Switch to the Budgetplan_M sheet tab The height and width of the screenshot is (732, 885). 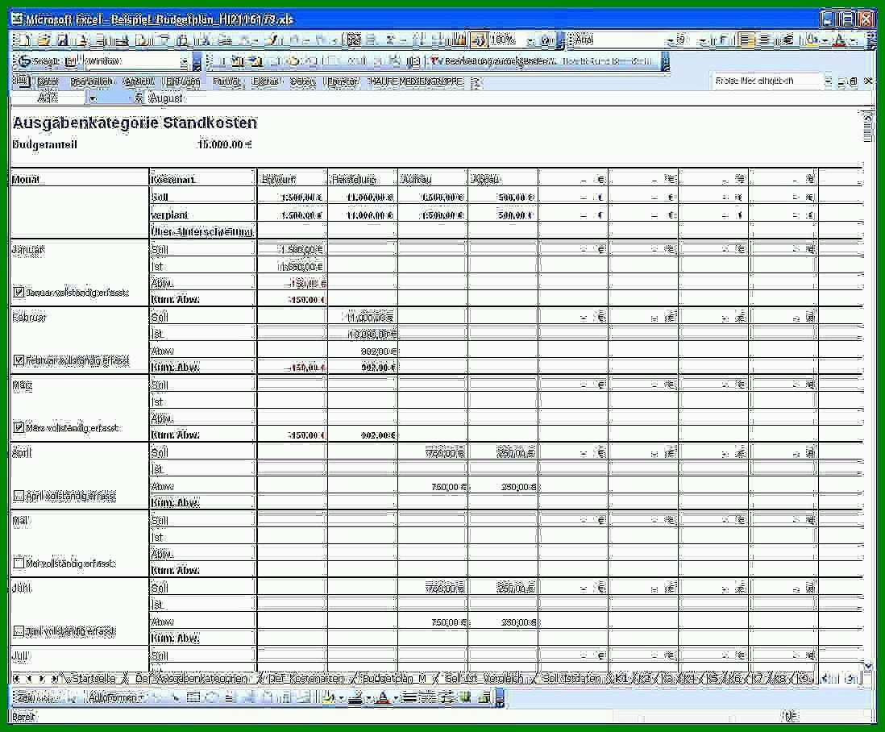tap(394, 678)
